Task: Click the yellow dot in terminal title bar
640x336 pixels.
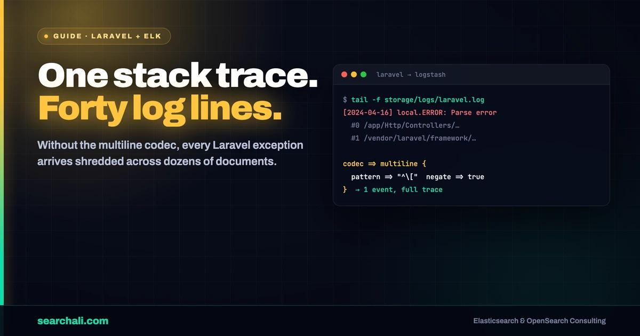Action: pos(354,75)
